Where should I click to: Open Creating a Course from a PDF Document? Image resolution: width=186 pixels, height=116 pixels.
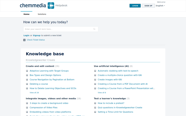coord(123,84)
